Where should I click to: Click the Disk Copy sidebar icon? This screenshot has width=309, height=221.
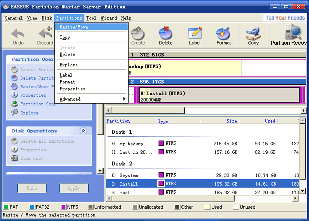tap(14, 158)
